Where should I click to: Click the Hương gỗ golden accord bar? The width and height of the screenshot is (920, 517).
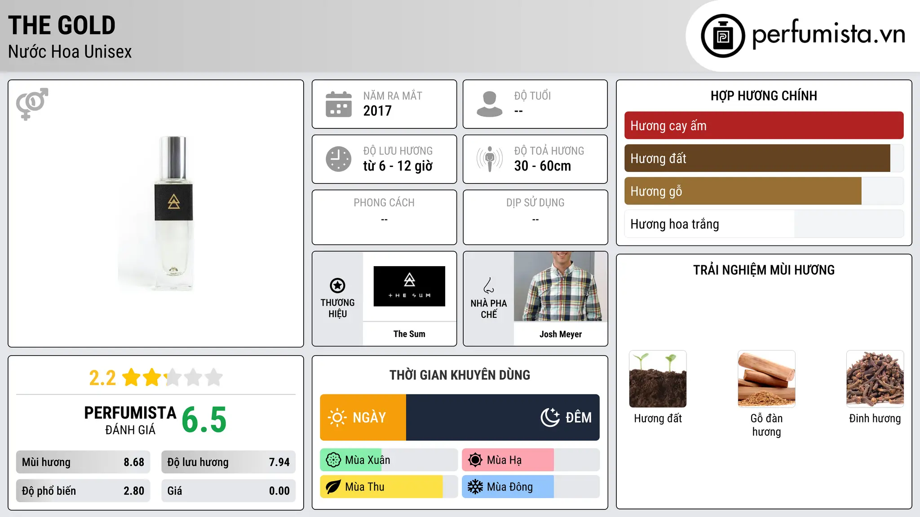[743, 191]
